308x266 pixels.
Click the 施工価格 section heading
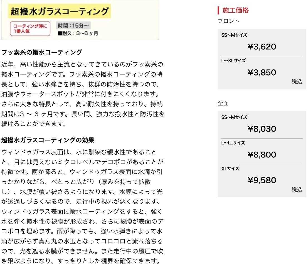(x=235, y=11)
